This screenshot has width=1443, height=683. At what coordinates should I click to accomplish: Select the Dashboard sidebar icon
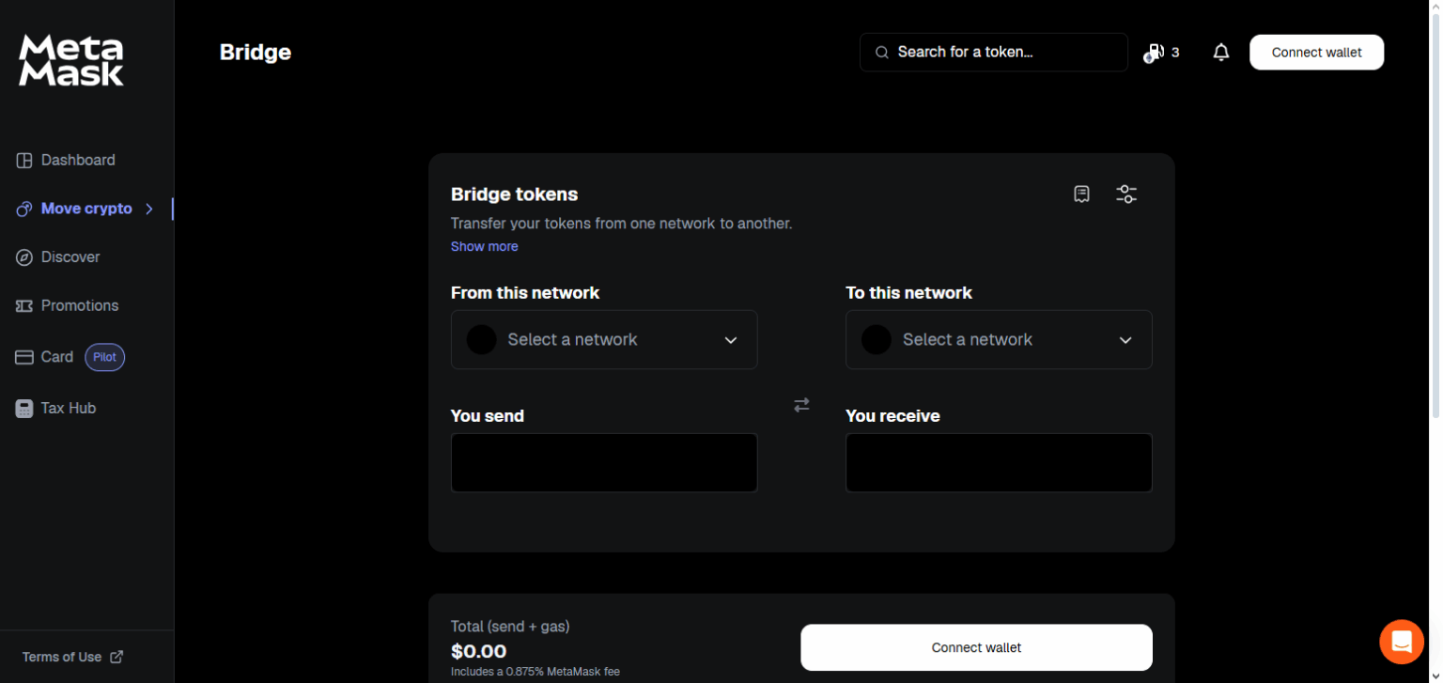point(23,160)
